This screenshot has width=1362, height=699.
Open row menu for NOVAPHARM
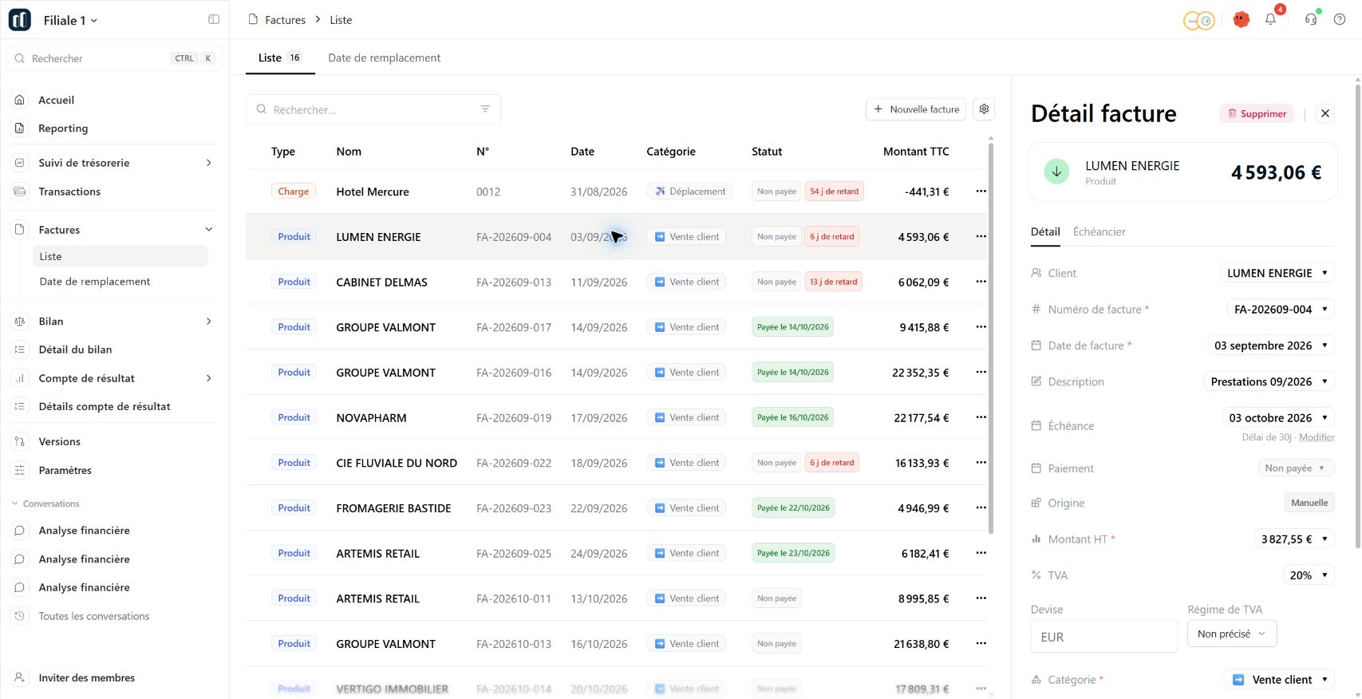[981, 417]
